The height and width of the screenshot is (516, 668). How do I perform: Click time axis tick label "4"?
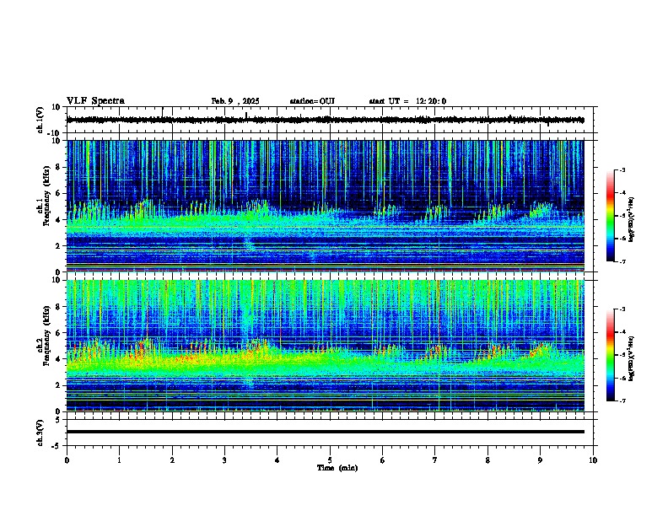tap(277, 460)
